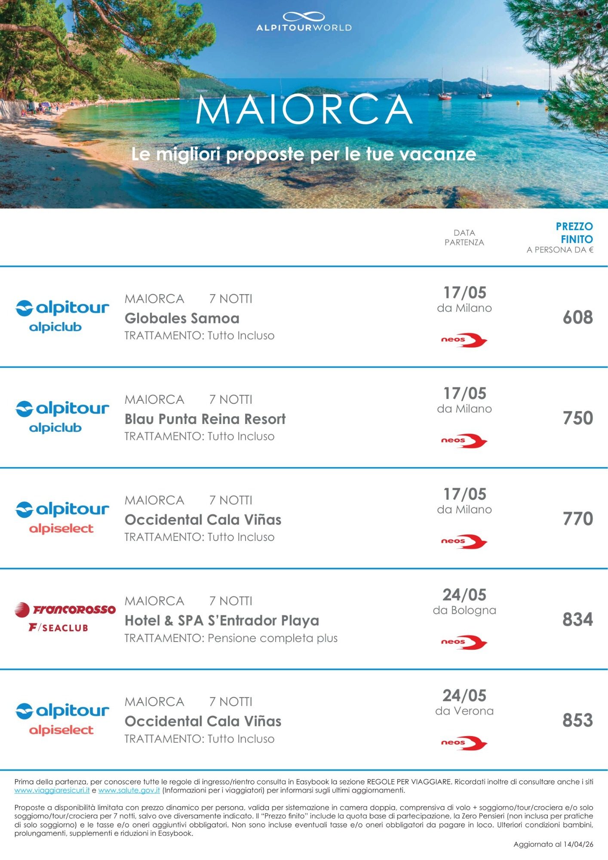Click the neos airline logo under 24/05 Bologna
This screenshot has width=608, height=860.
[x=464, y=642]
